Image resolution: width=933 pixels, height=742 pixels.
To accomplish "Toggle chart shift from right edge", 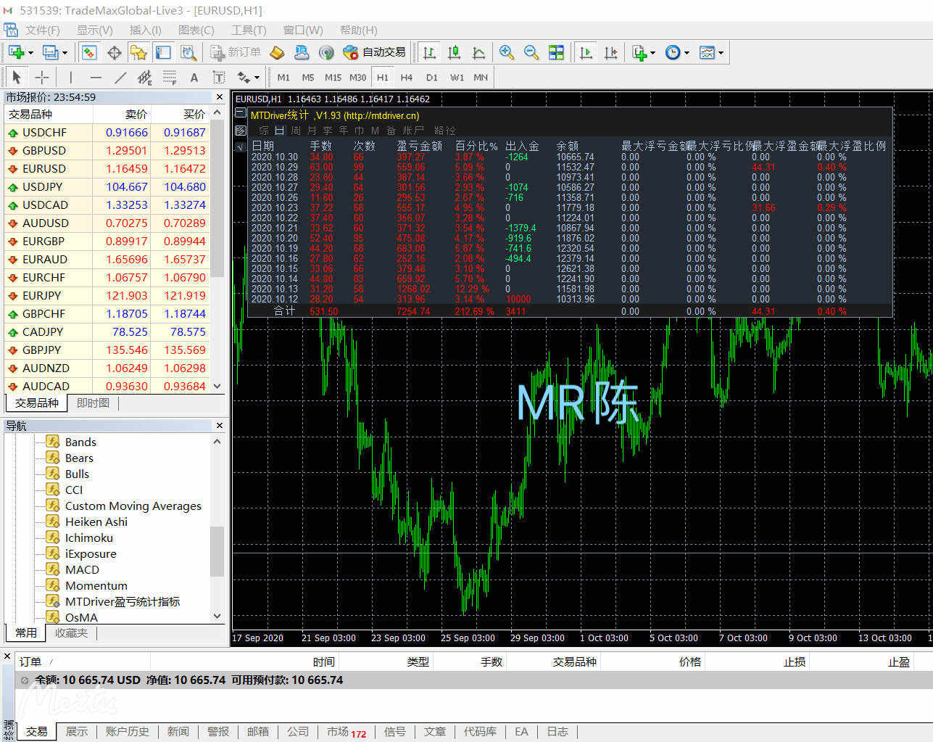I will [611, 52].
